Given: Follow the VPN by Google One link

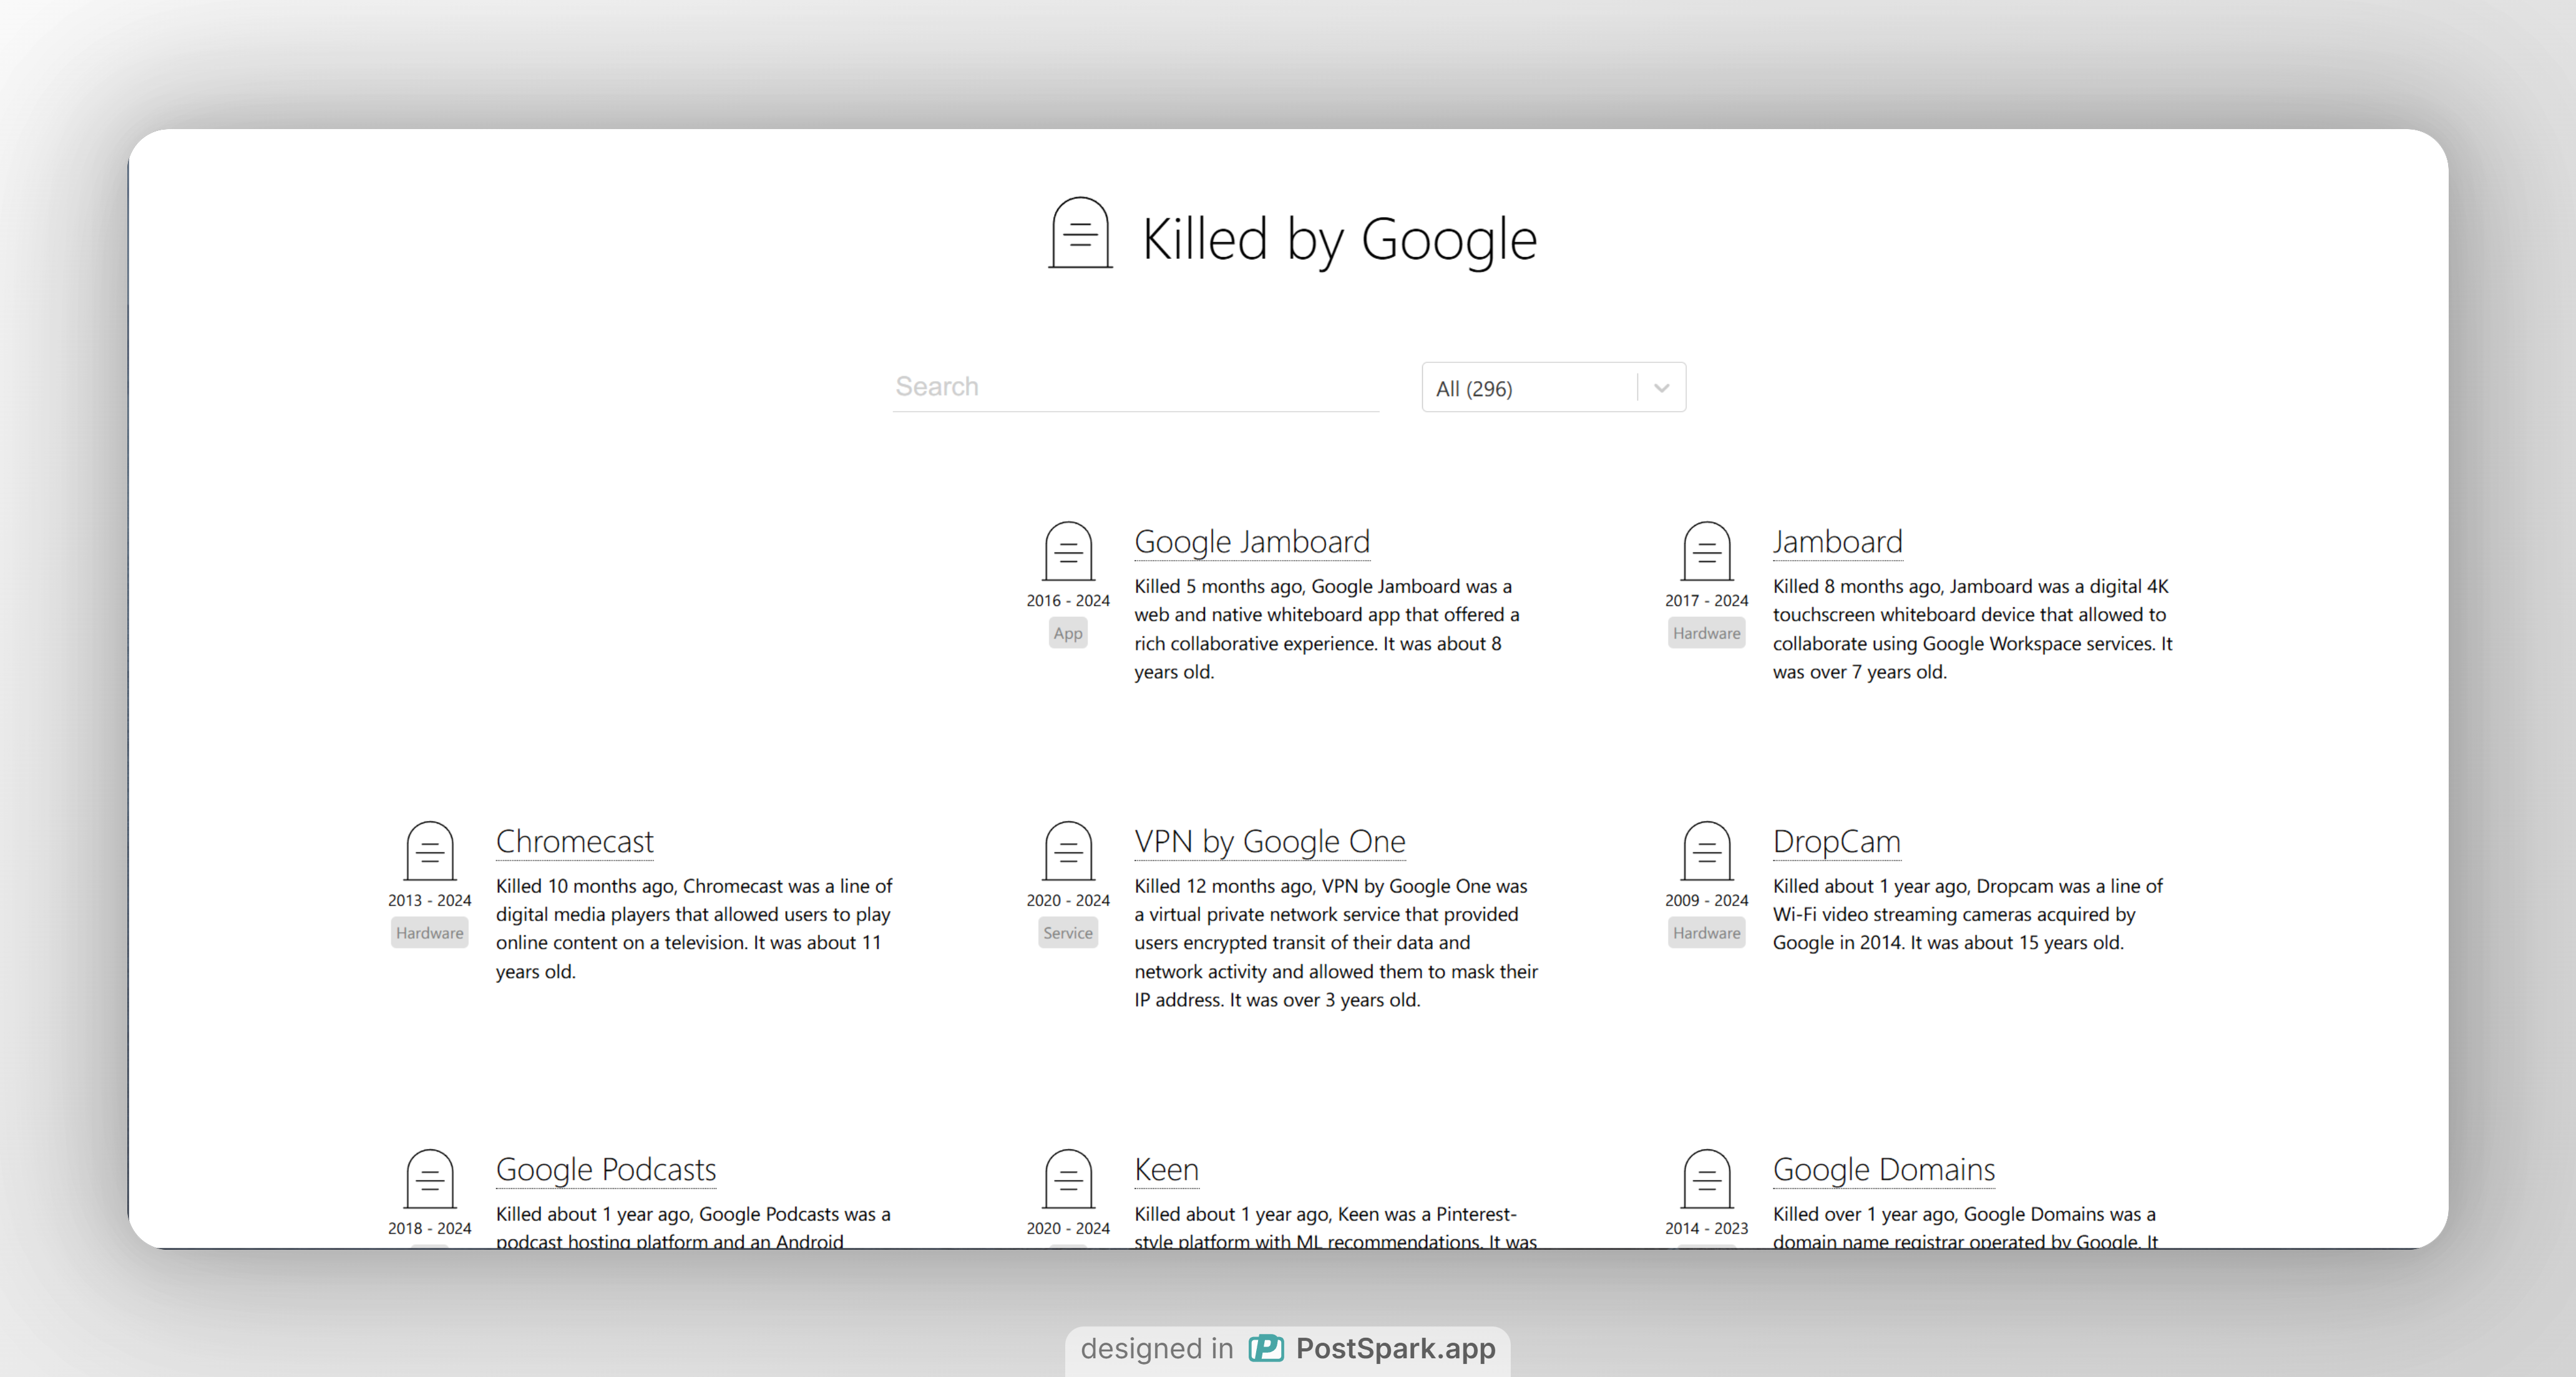Looking at the screenshot, I should click(x=1269, y=841).
